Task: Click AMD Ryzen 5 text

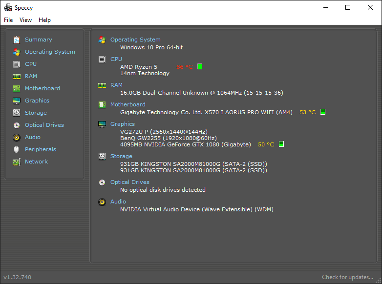Action: pos(139,67)
